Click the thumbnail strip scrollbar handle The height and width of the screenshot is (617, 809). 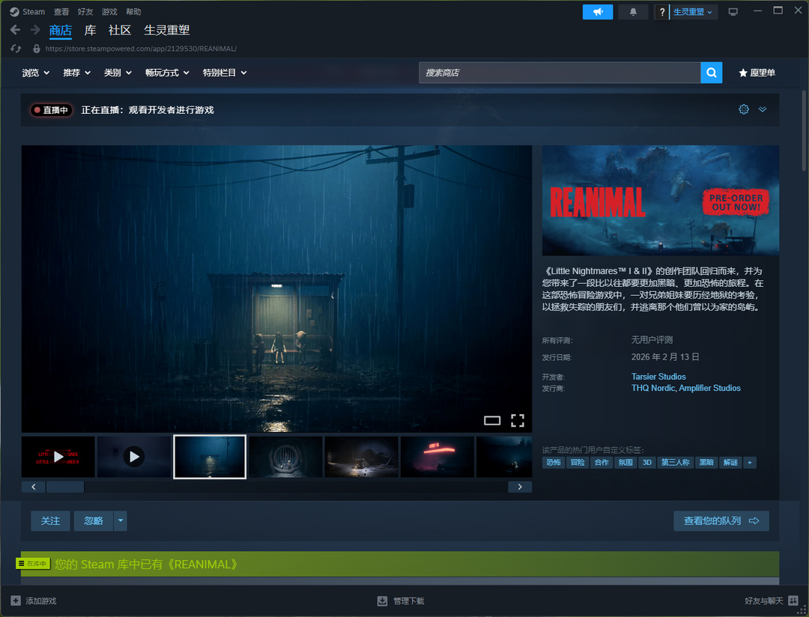[65, 487]
